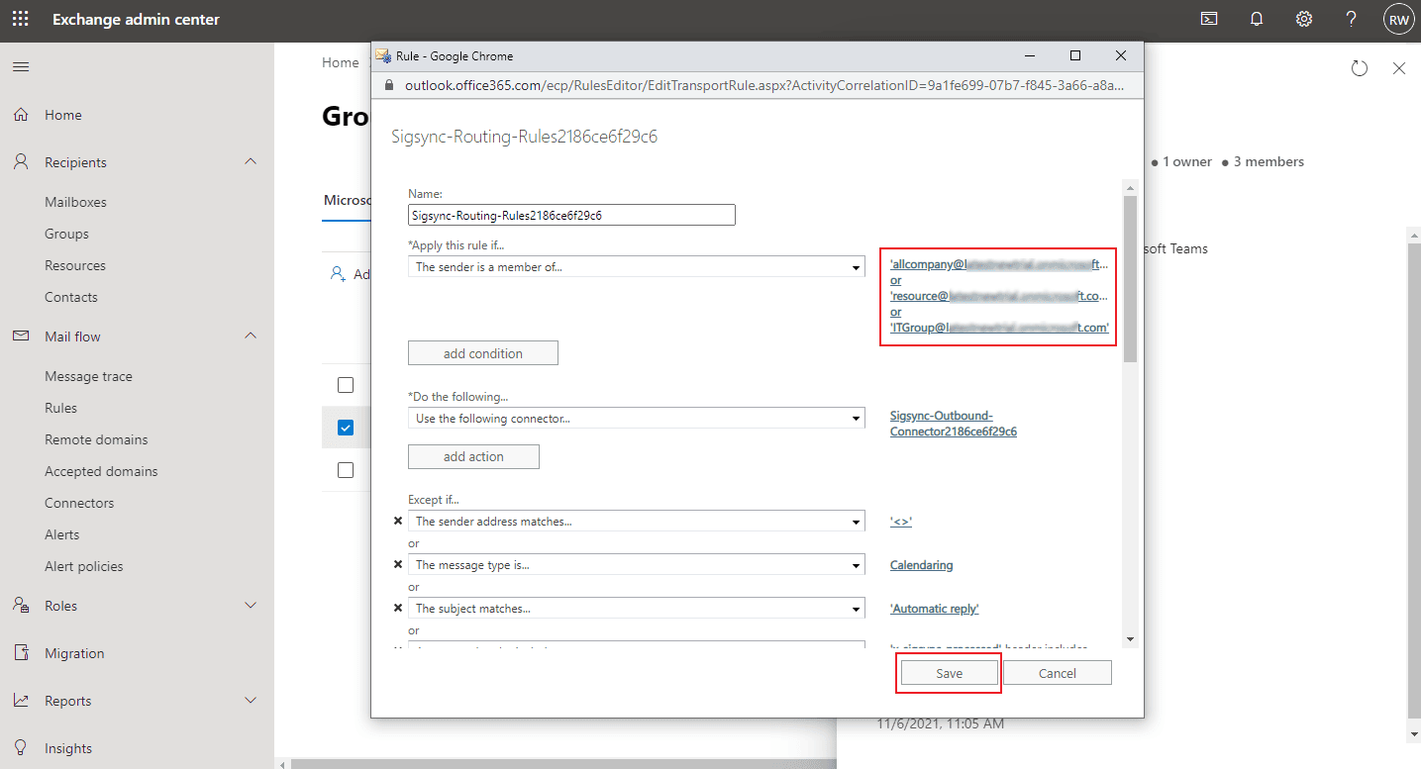
Task: Collapse the Mail flow section
Action: tap(251, 336)
